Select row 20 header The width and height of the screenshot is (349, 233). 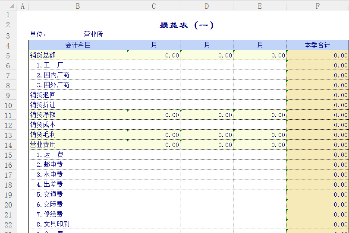(8, 204)
